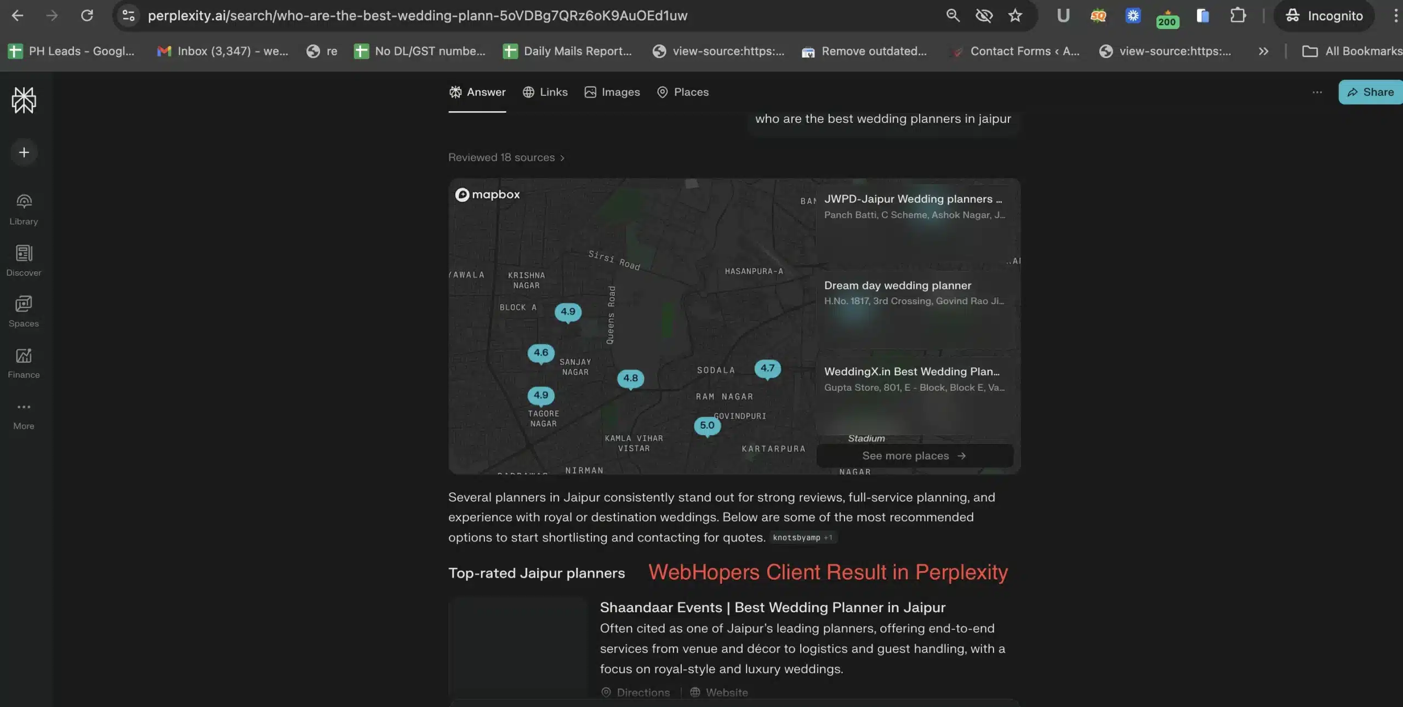Viewport: 1403px width, 707px height.
Task: Click the site info toggle in address bar
Action: [128, 15]
